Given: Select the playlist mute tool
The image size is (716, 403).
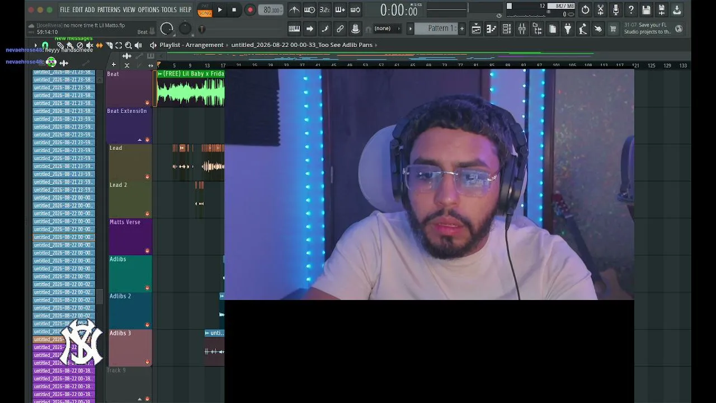Looking at the screenshot, I should click(89, 45).
